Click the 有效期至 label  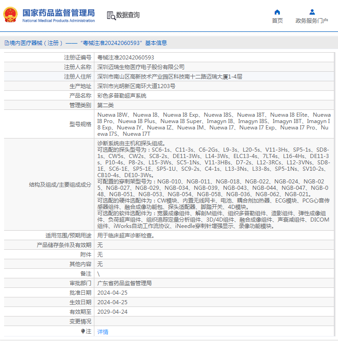(x=80, y=312)
